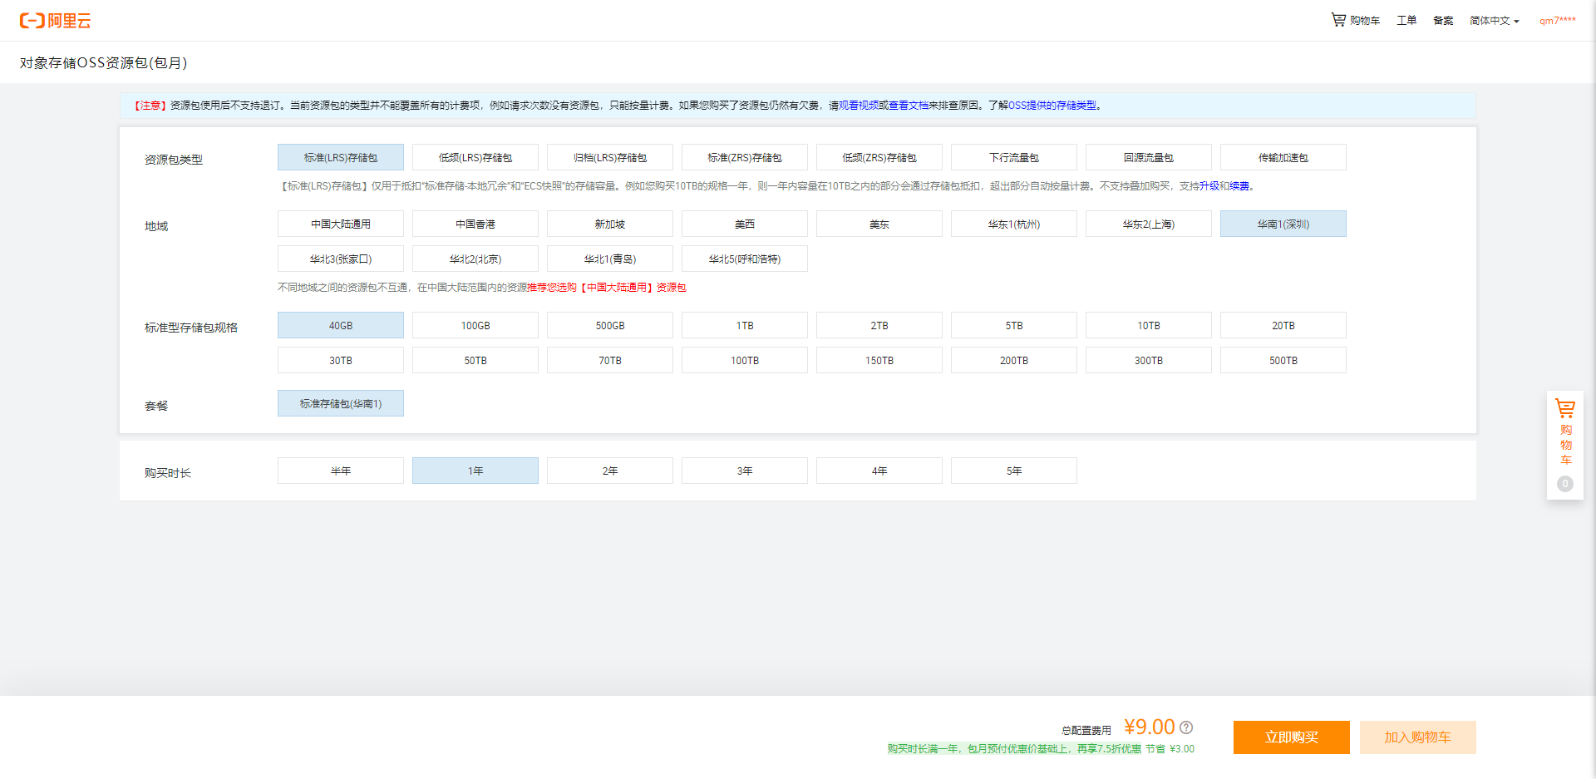The width and height of the screenshot is (1596, 779).
Task: Pick the 传输加速包 resource type
Action: (1283, 157)
